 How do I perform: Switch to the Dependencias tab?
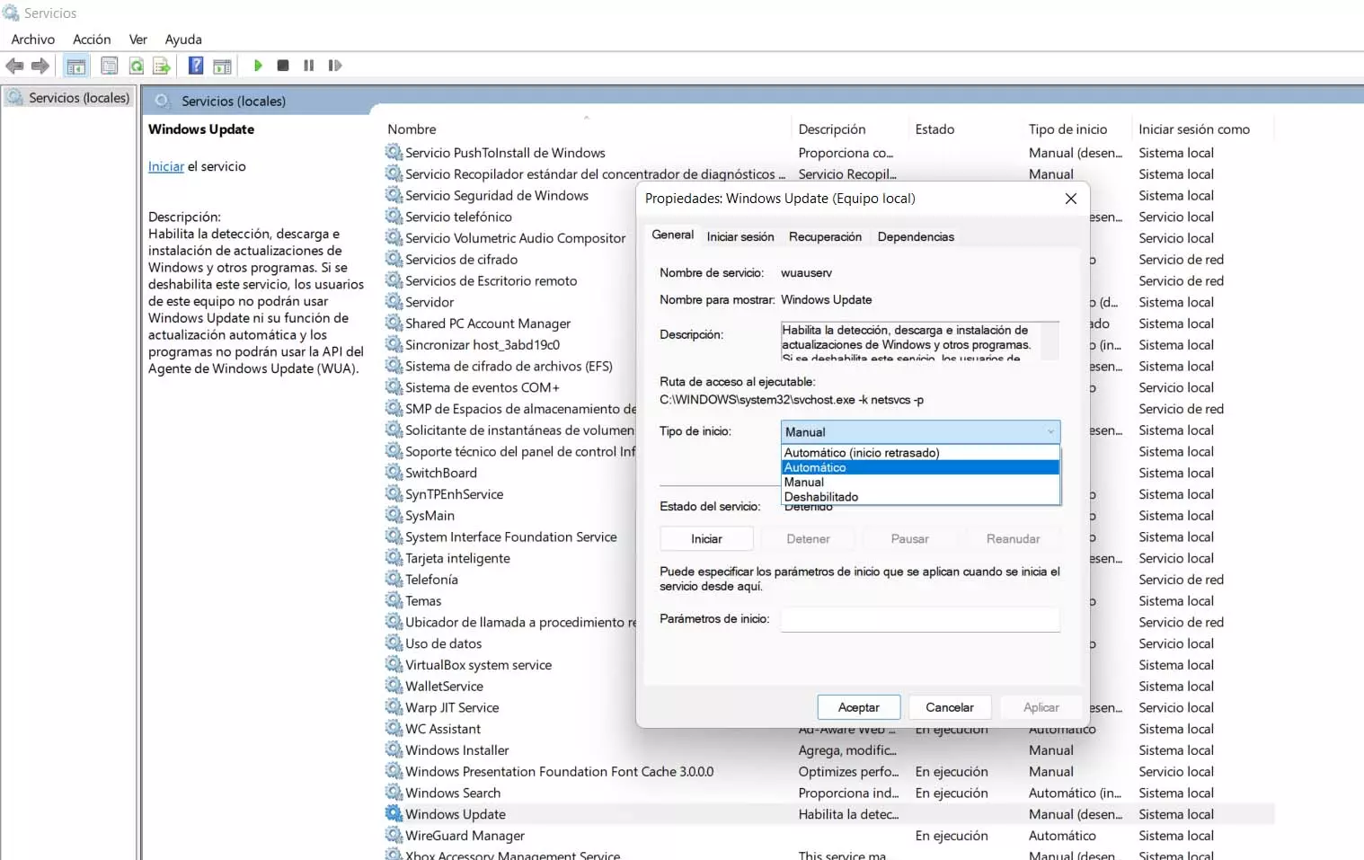pos(915,236)
